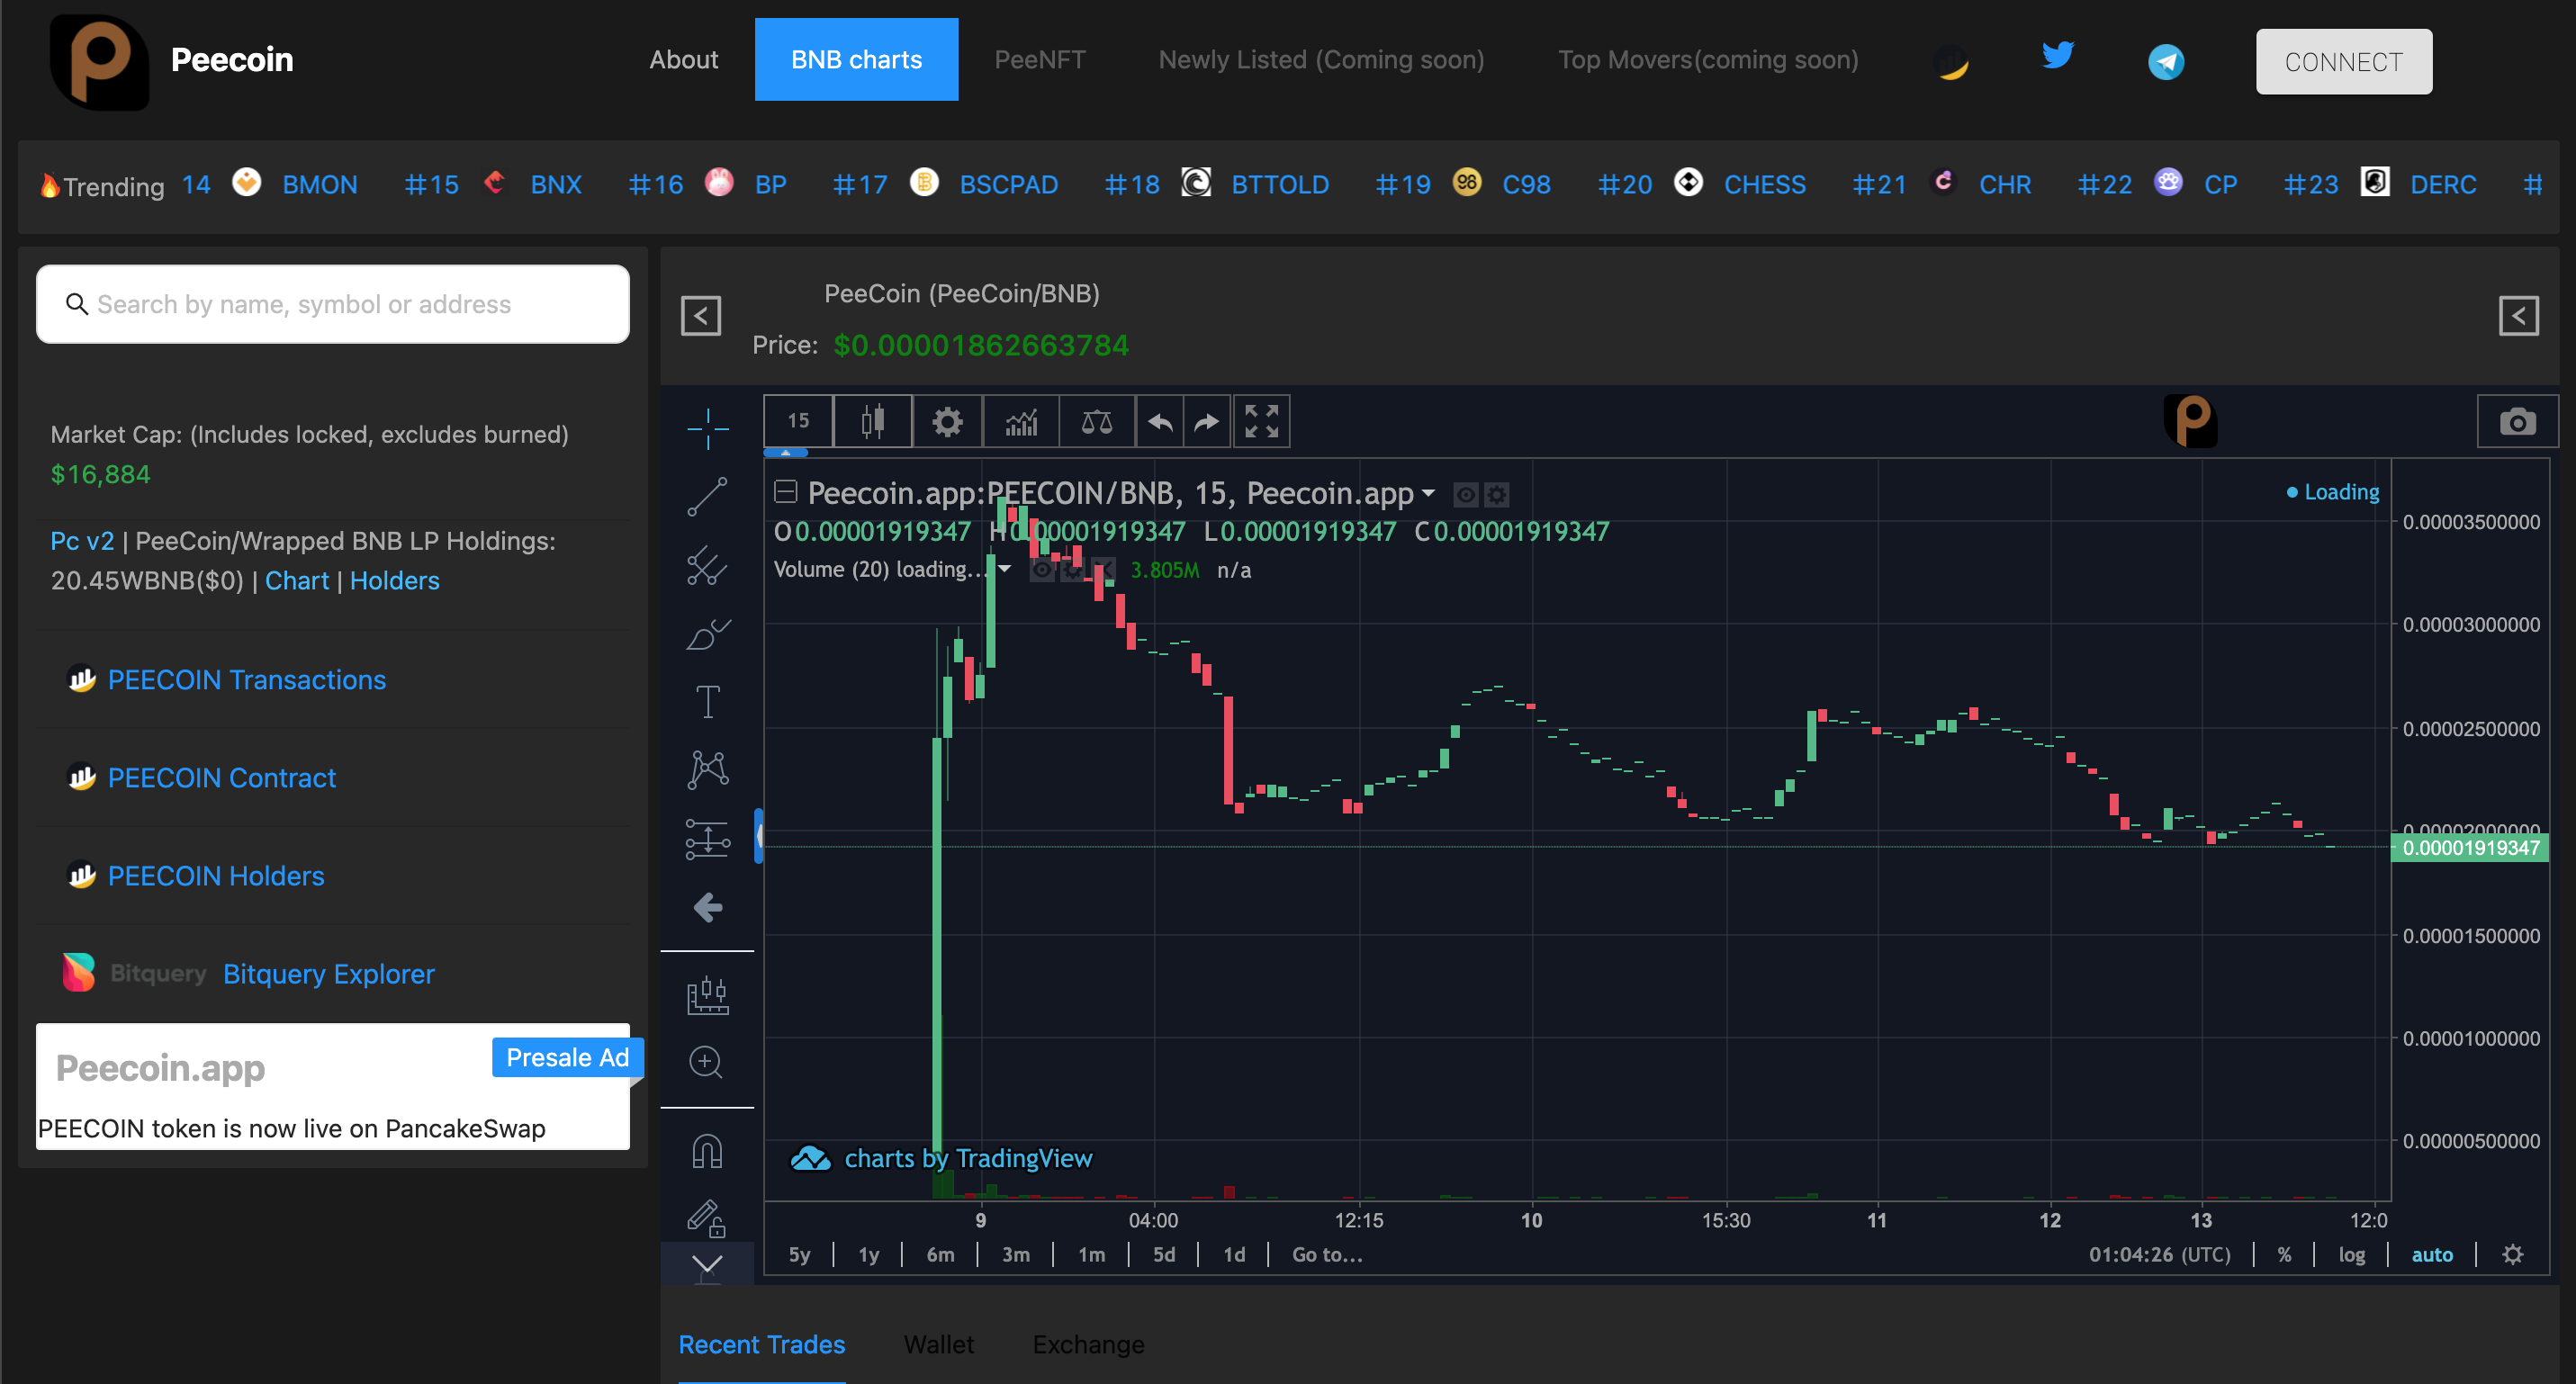
Task: Collapse the drawing toolbar bottom chevron
Action: 707,1265
